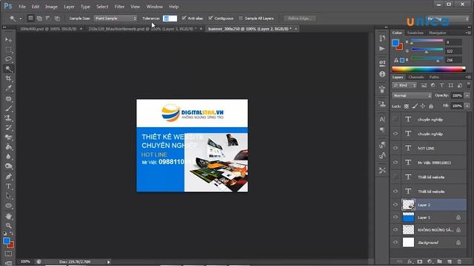This screenshot has height=266, width=474.
Task: Open the Layers panel flyout menu
Action: [x=468, y=77]
